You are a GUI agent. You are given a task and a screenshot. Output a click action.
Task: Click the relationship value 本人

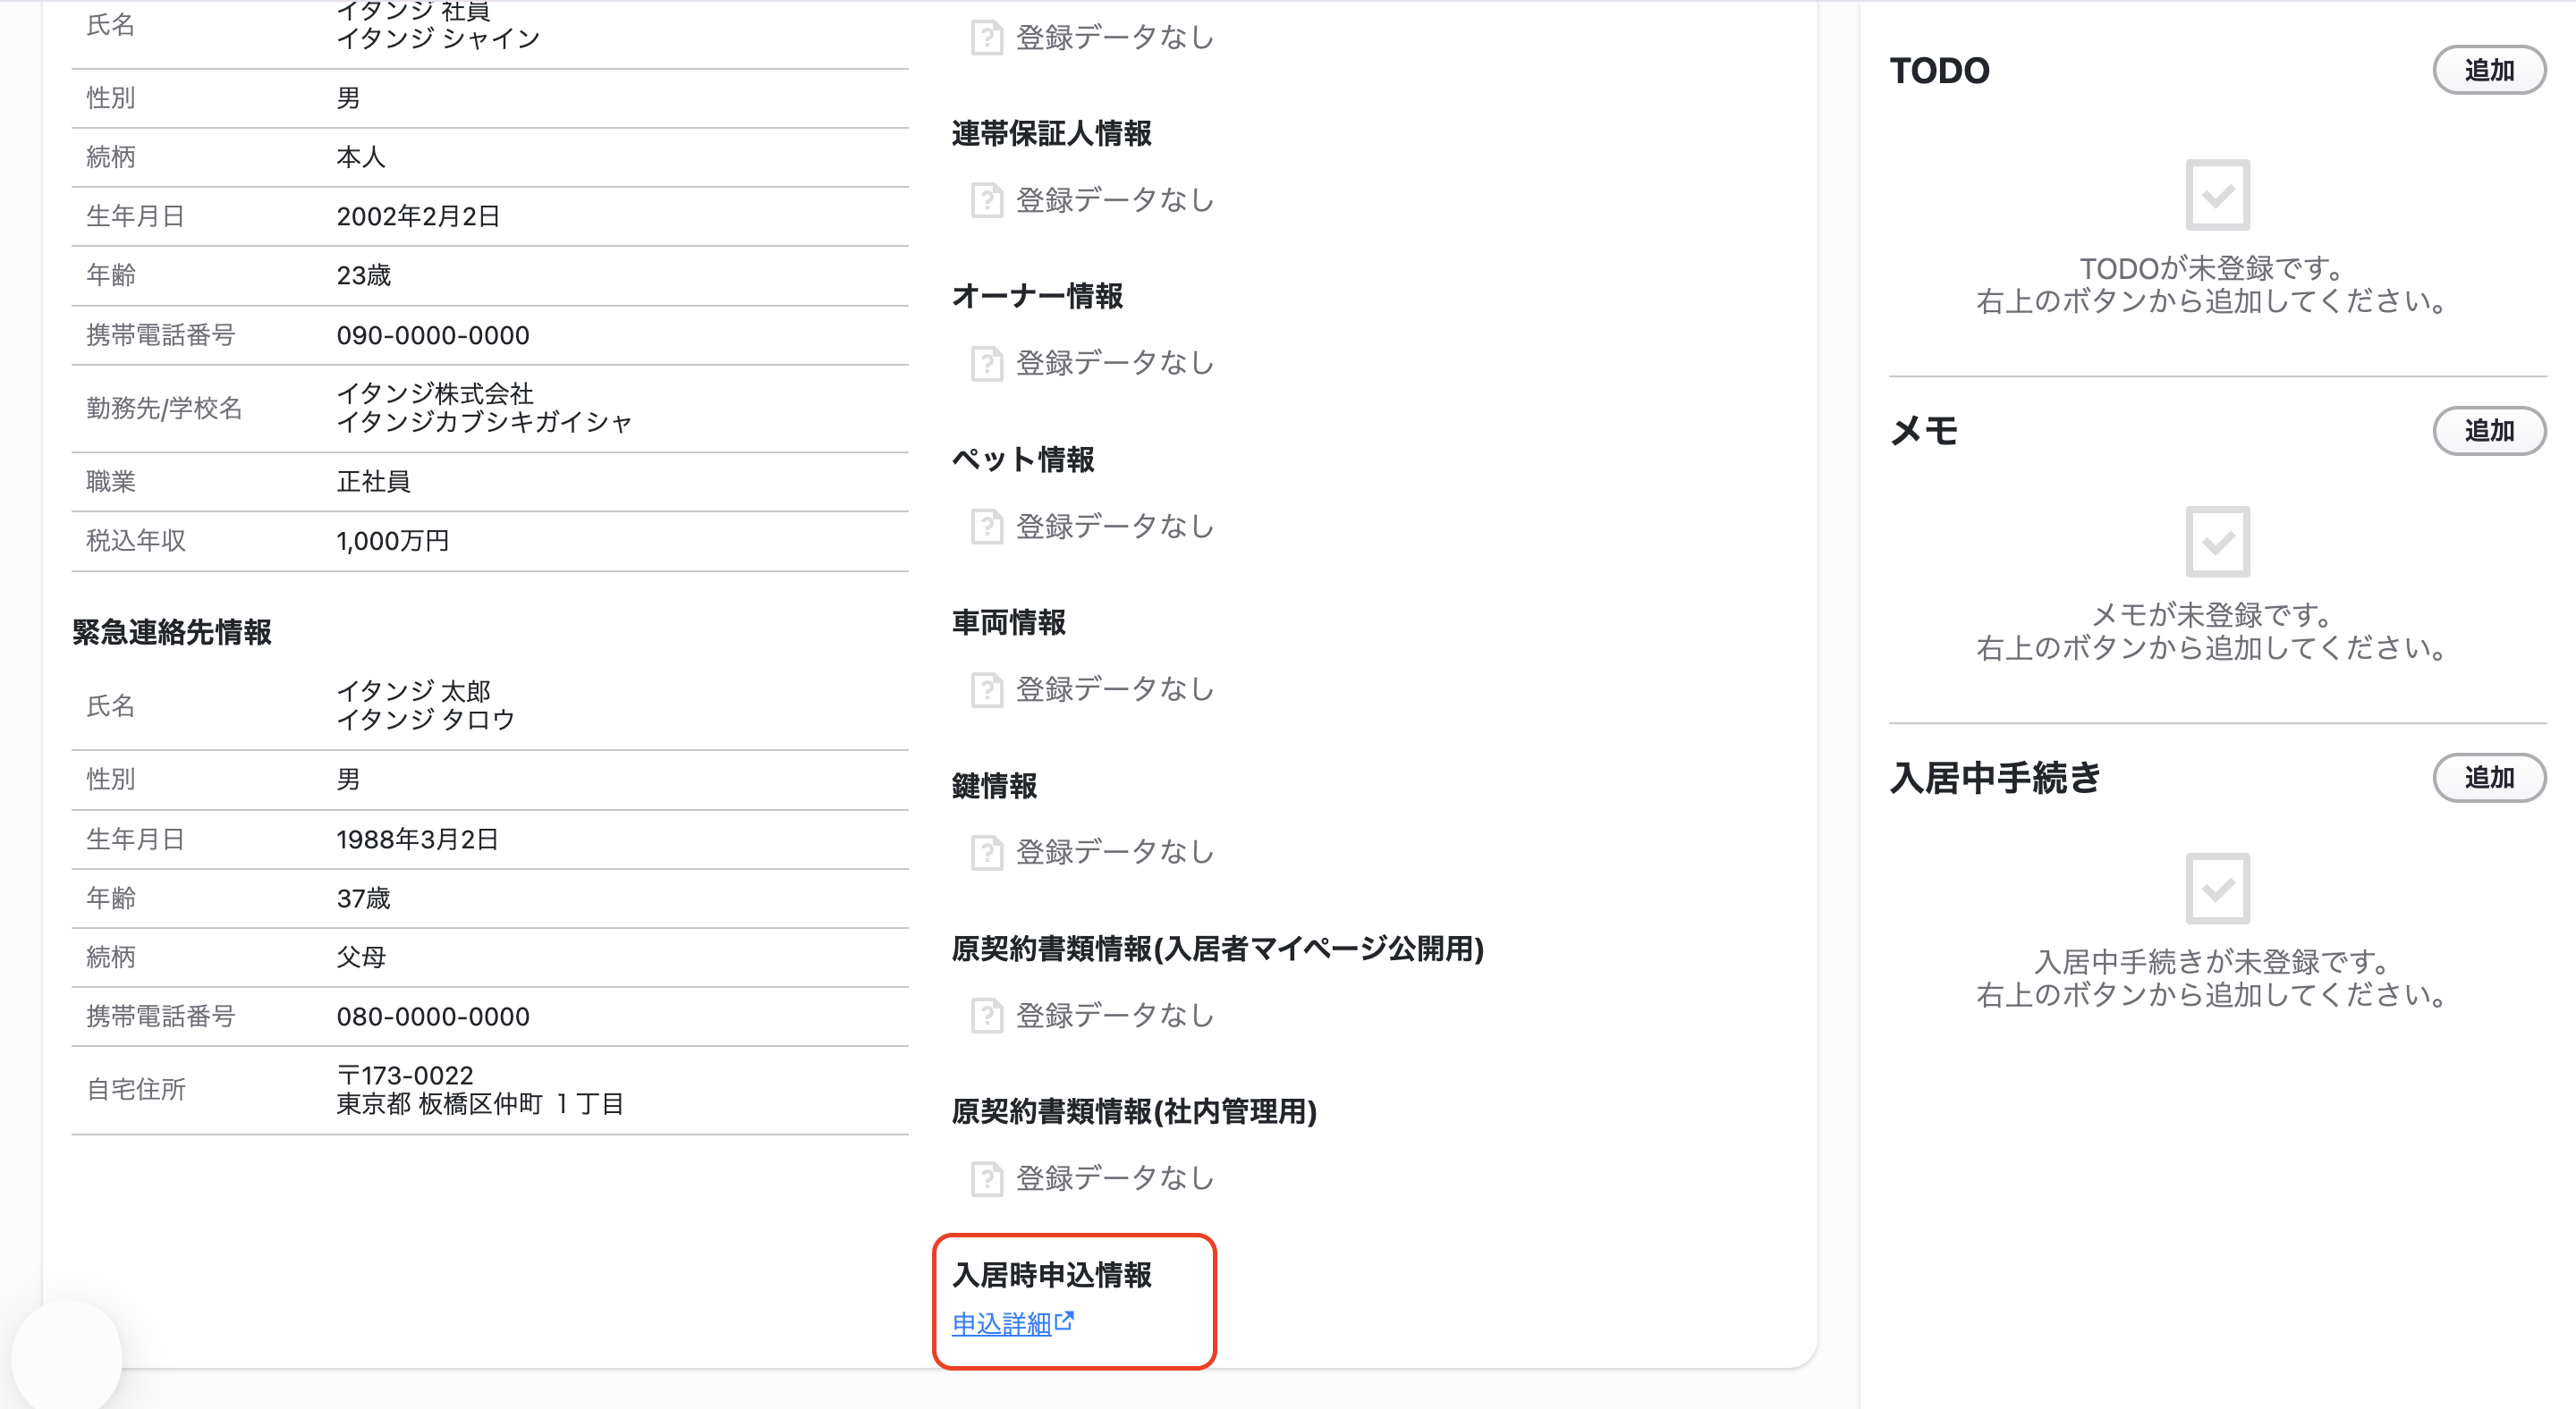pyautogui.click(x=361, y=158)
